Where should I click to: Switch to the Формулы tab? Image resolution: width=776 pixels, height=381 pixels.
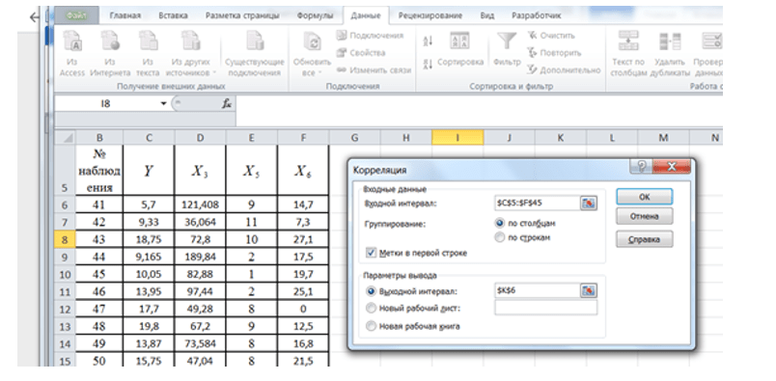(316, 15)
